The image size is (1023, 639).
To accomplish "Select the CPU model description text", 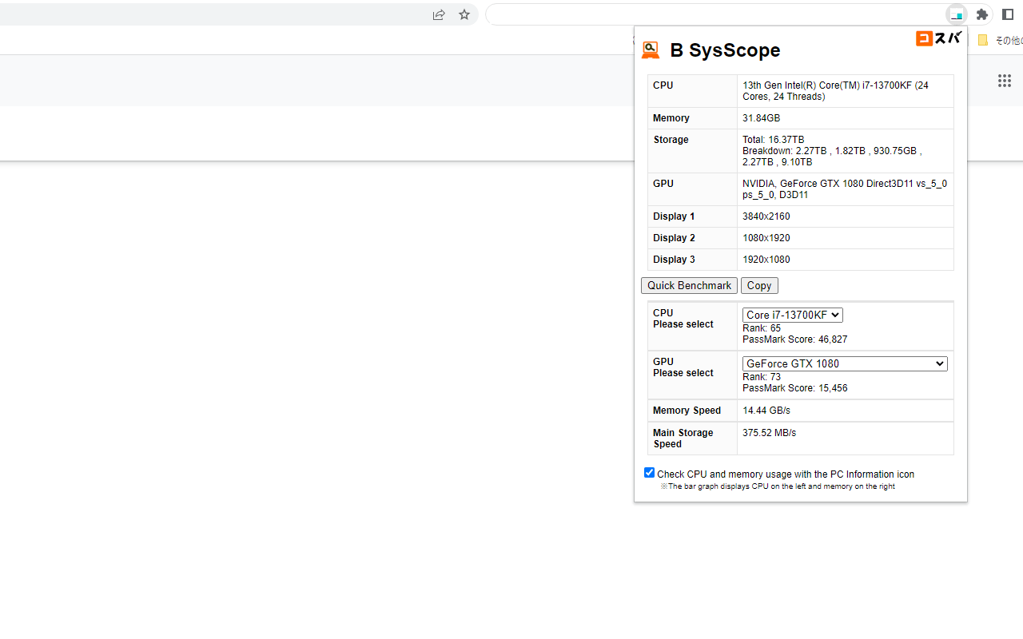I will click(835, 91).
